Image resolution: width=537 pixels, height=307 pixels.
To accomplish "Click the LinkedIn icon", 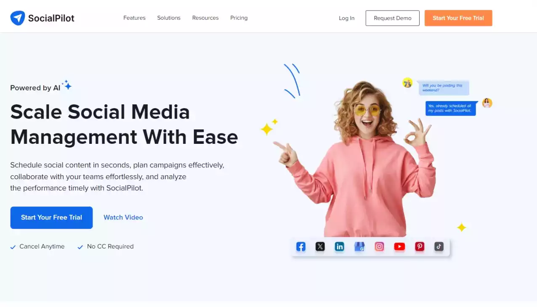I will pos(340,247).
